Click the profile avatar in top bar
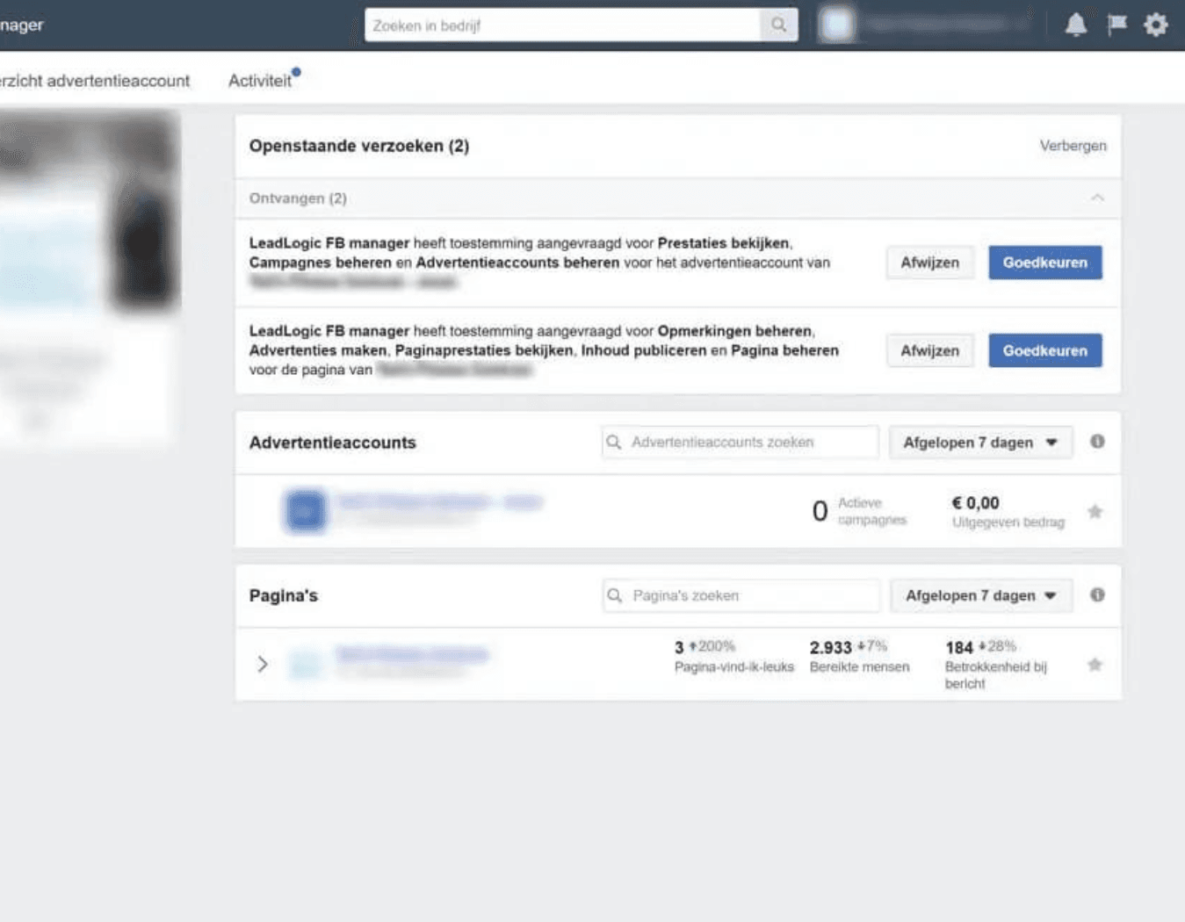The height and width of the screenshot is (922, 1185). click(x=836, y=25)
